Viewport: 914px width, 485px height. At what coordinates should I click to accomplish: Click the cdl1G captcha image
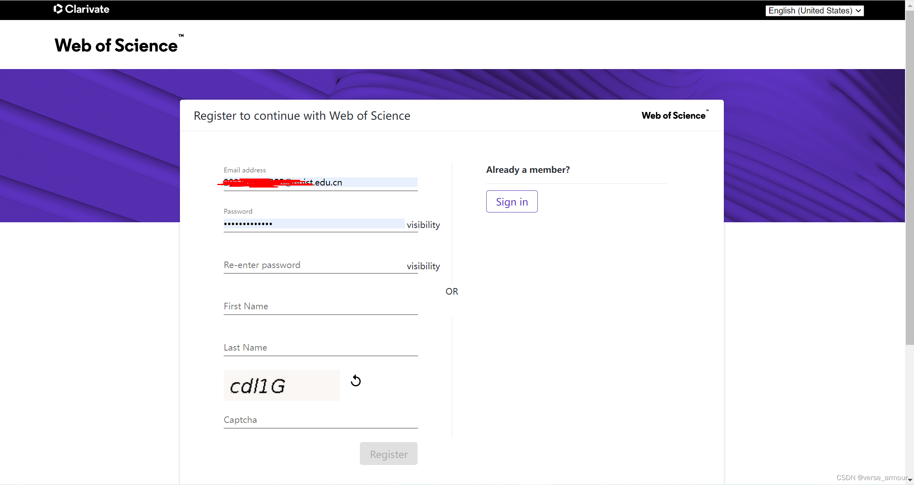coord(281,385)
